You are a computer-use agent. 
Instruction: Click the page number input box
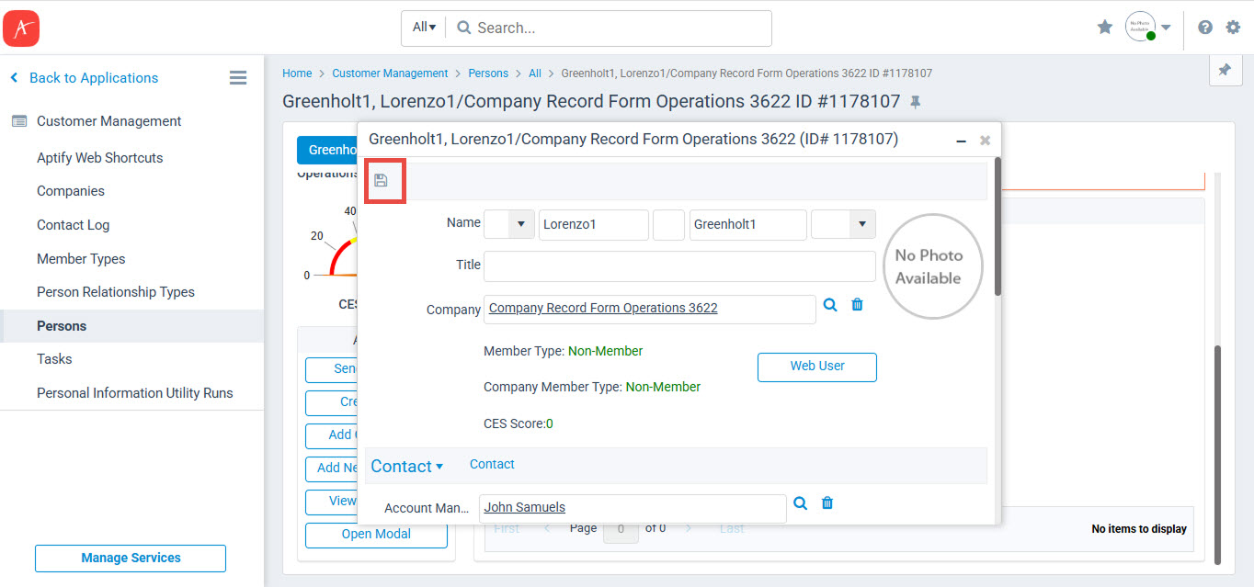coord(621,529)
